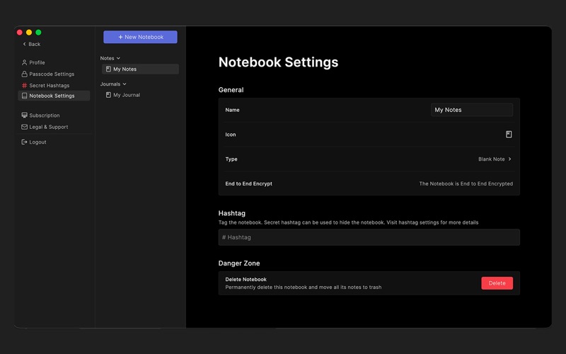The width and height of the screenshot is (566, 354).
Task: Click the My Journal notebook icon
Action: [108, 95]
